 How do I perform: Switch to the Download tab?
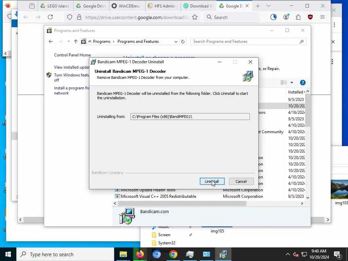tap(199, 6)
